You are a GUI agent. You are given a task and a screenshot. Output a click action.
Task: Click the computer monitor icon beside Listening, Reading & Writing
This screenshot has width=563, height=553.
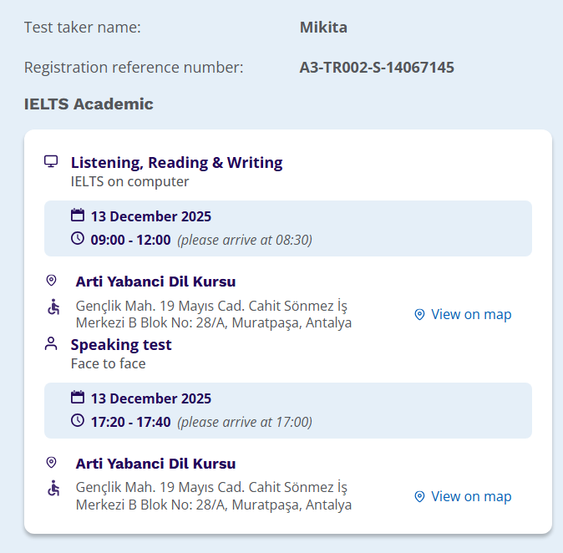pos(51,161)
